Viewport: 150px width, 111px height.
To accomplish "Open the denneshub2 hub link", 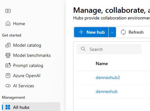I will [x=108, y=78].
